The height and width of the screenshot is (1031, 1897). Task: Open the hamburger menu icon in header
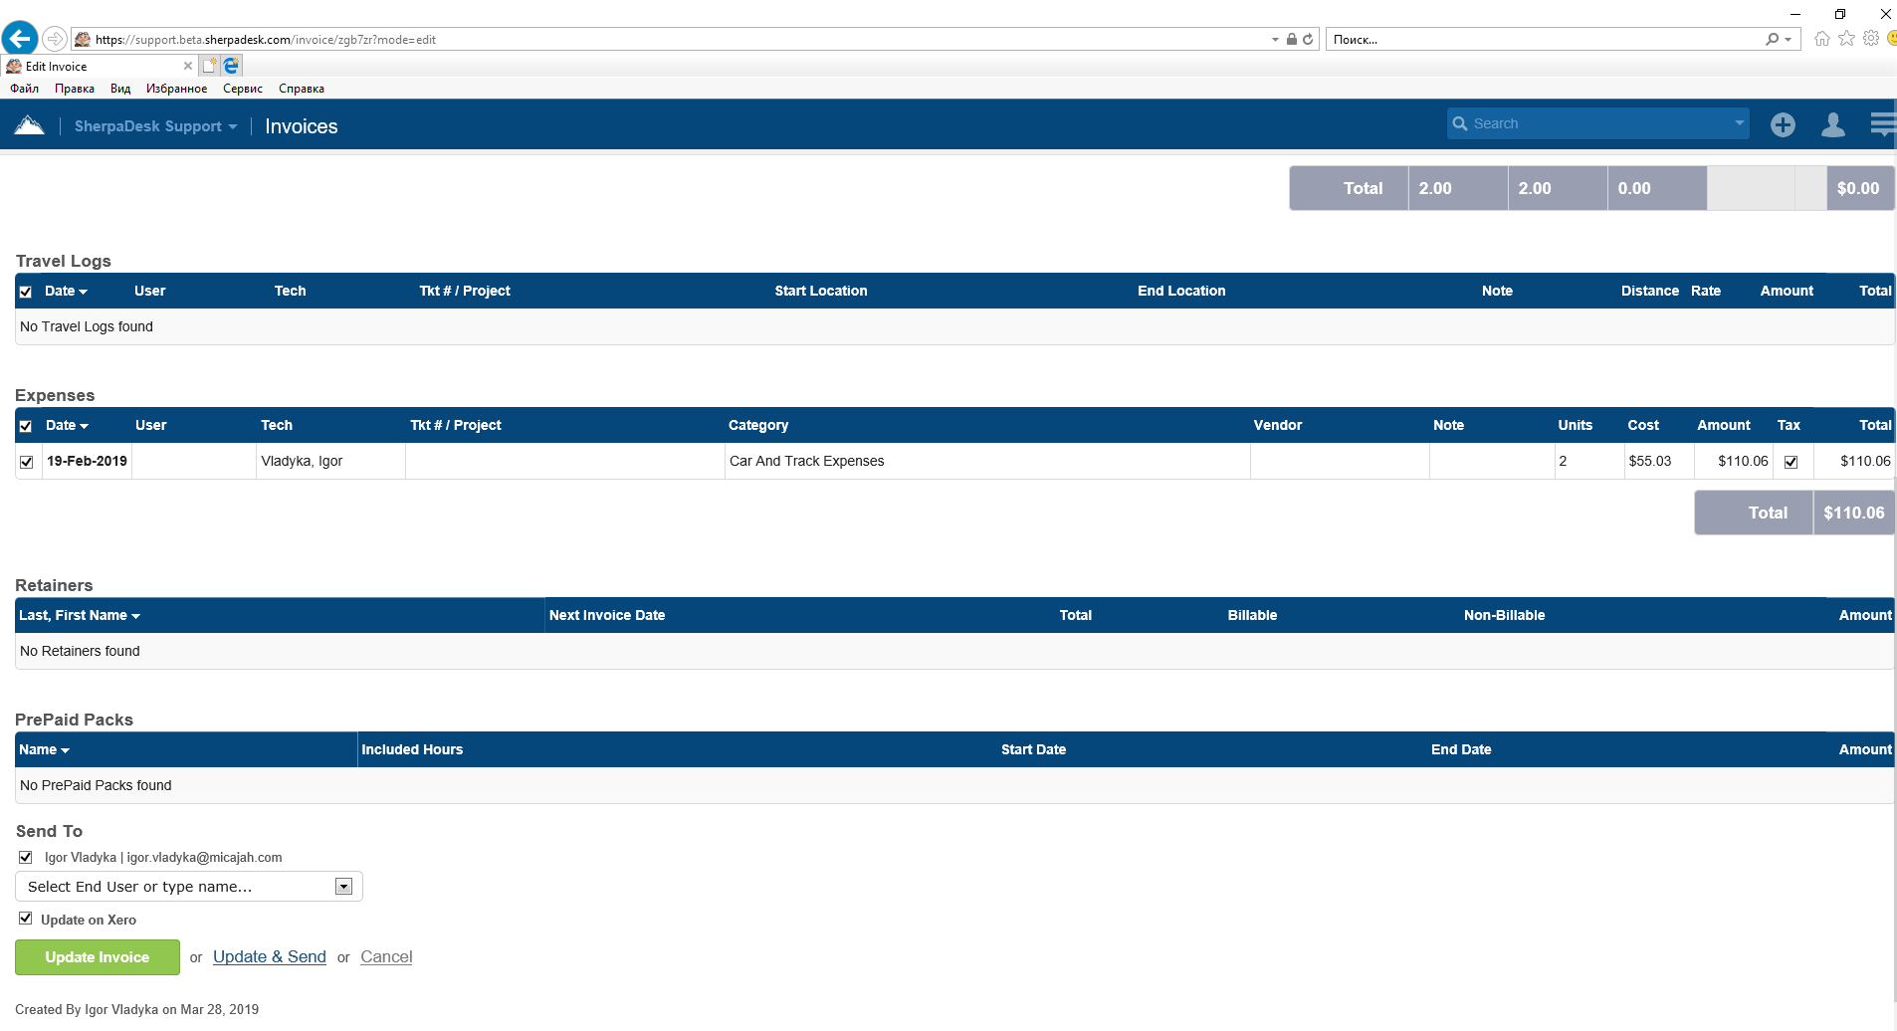point(1882,124)
